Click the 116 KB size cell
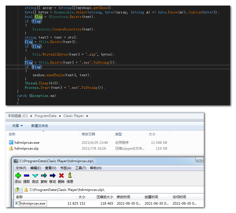Screen dimensions: 236x213 [x=161, y=149]
